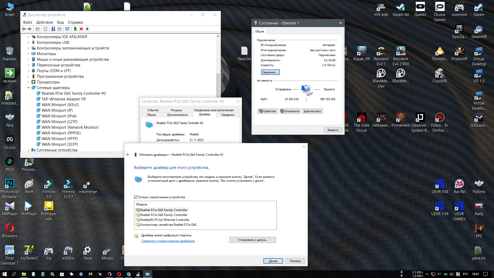Viewport: 494px width, 278px height.
Task: Click the red X uninstall device icon
Action: [x=81, y=29]
